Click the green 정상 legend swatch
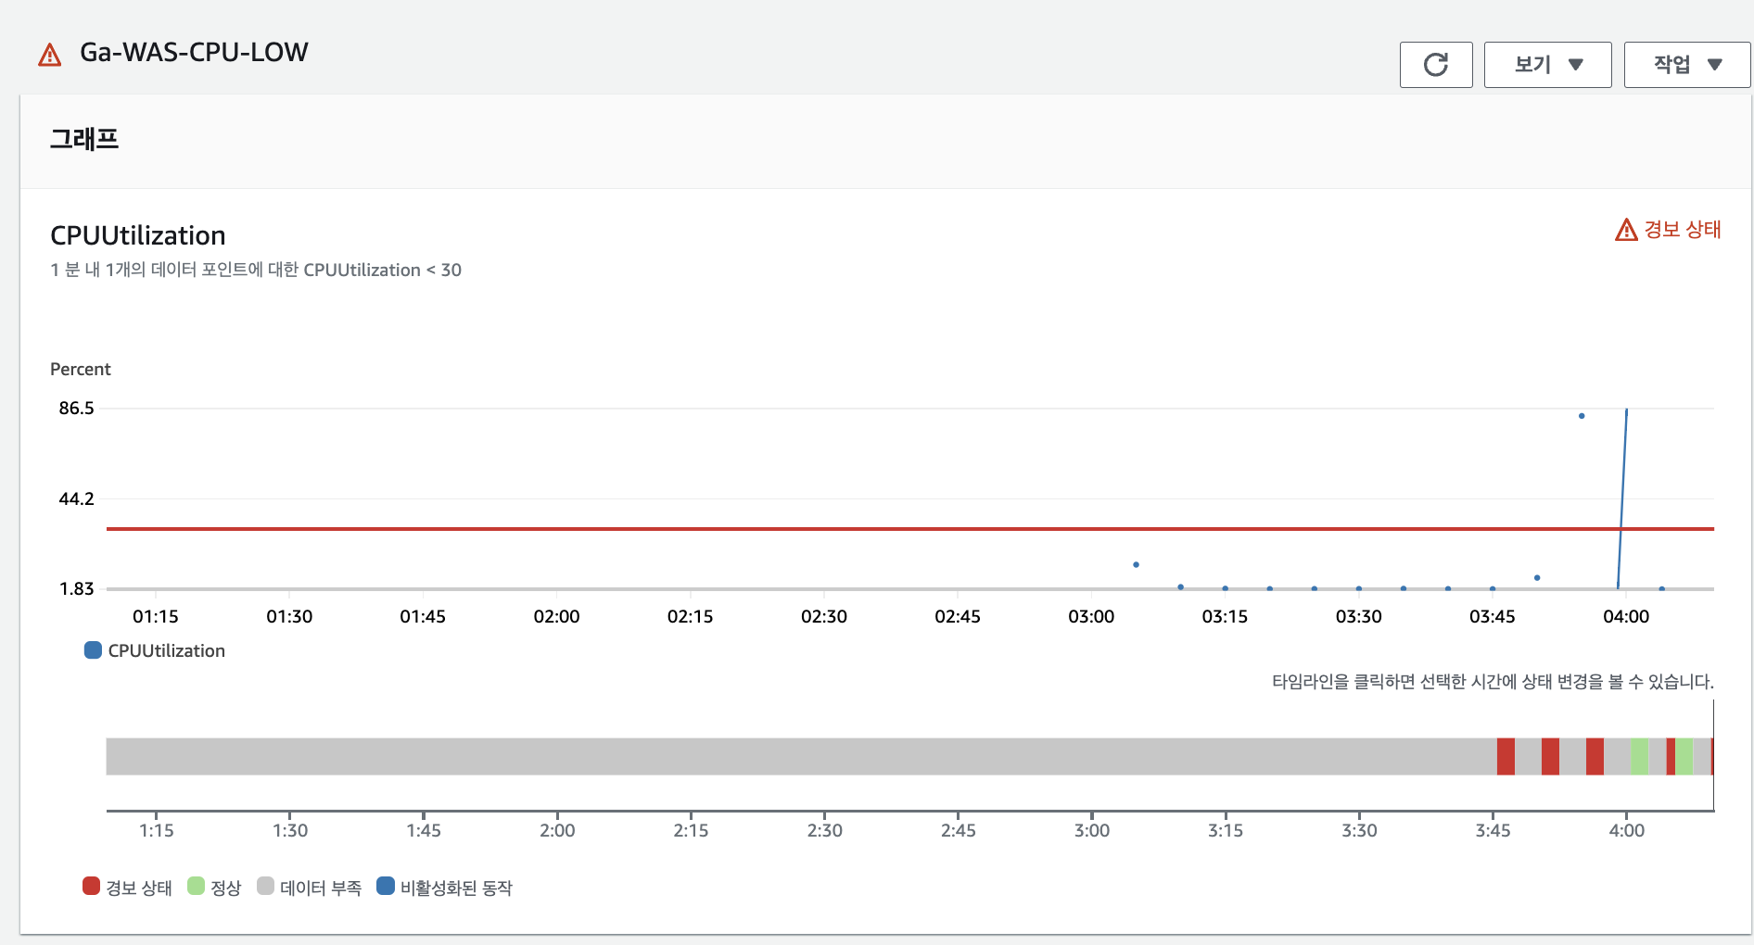The width and height of the screenshot is (1754, 945). (196, 886)
